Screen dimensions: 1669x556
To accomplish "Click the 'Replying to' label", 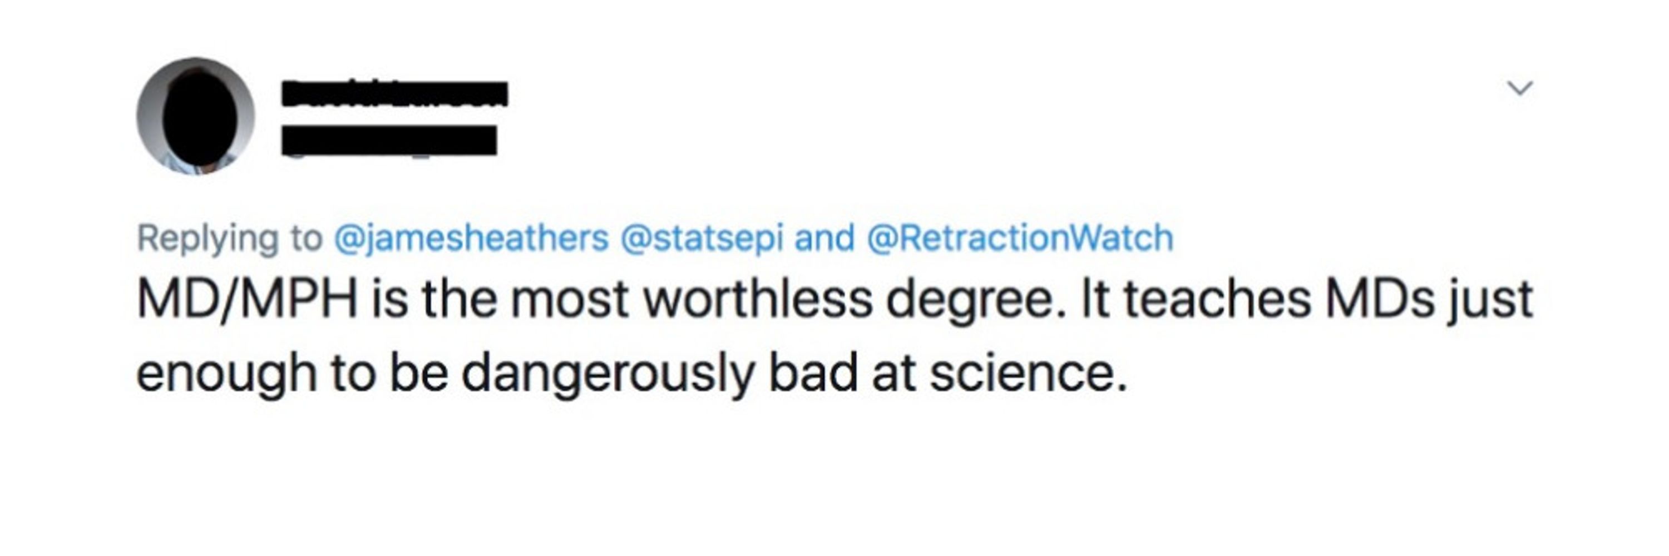I will [229, 239].
